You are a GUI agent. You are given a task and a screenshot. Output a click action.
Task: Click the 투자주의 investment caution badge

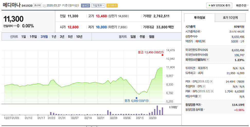pyautogui.click(x=112, y=5)
